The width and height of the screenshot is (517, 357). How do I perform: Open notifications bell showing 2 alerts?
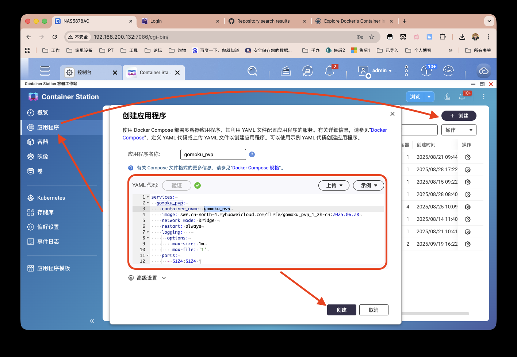coord(330,71)
